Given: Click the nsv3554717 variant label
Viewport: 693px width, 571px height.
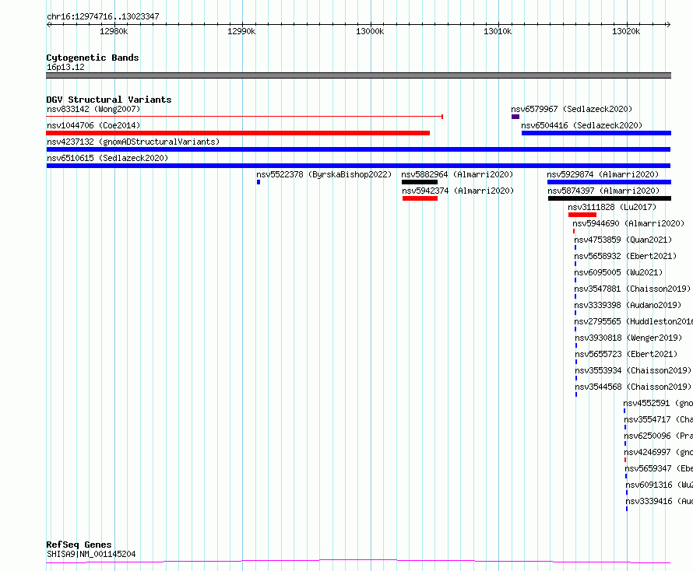Looking at the screenshot, I should pyautogui.click(x=659, y=419).
